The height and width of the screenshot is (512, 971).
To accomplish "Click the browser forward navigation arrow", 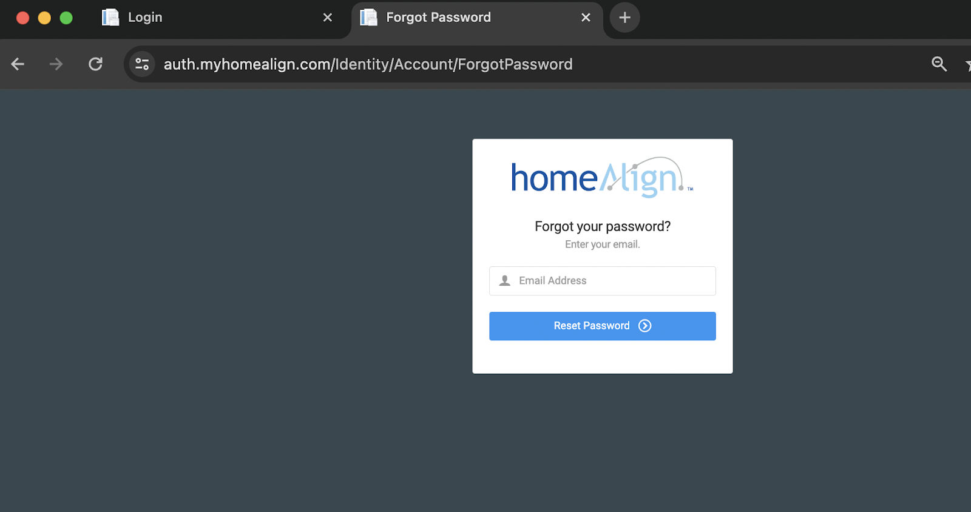I will pos(56,64).
